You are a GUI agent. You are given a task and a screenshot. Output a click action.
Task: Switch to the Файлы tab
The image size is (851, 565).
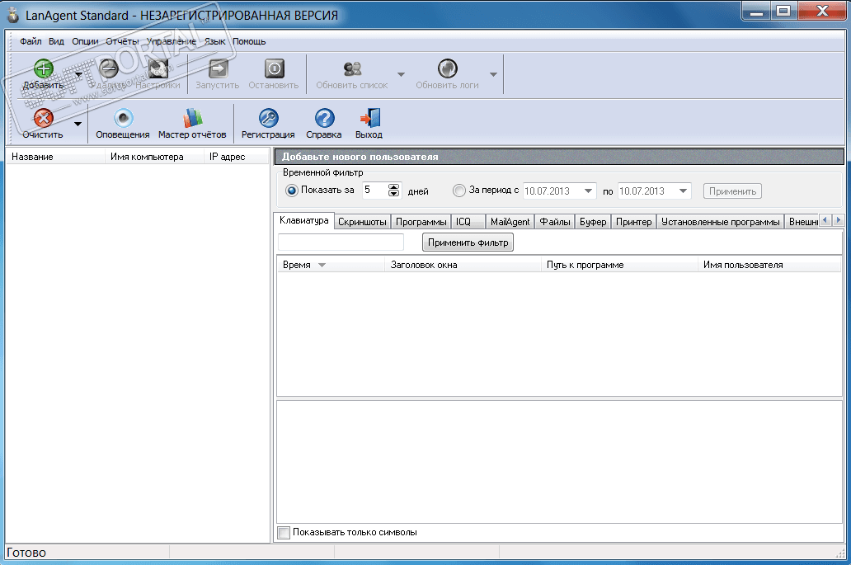click(x=555, y=221)
